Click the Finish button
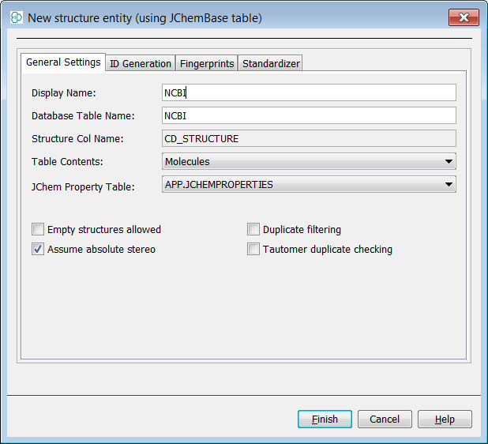Image resolution: width=488 pixels, height=444 pixels. coord(325,420)
